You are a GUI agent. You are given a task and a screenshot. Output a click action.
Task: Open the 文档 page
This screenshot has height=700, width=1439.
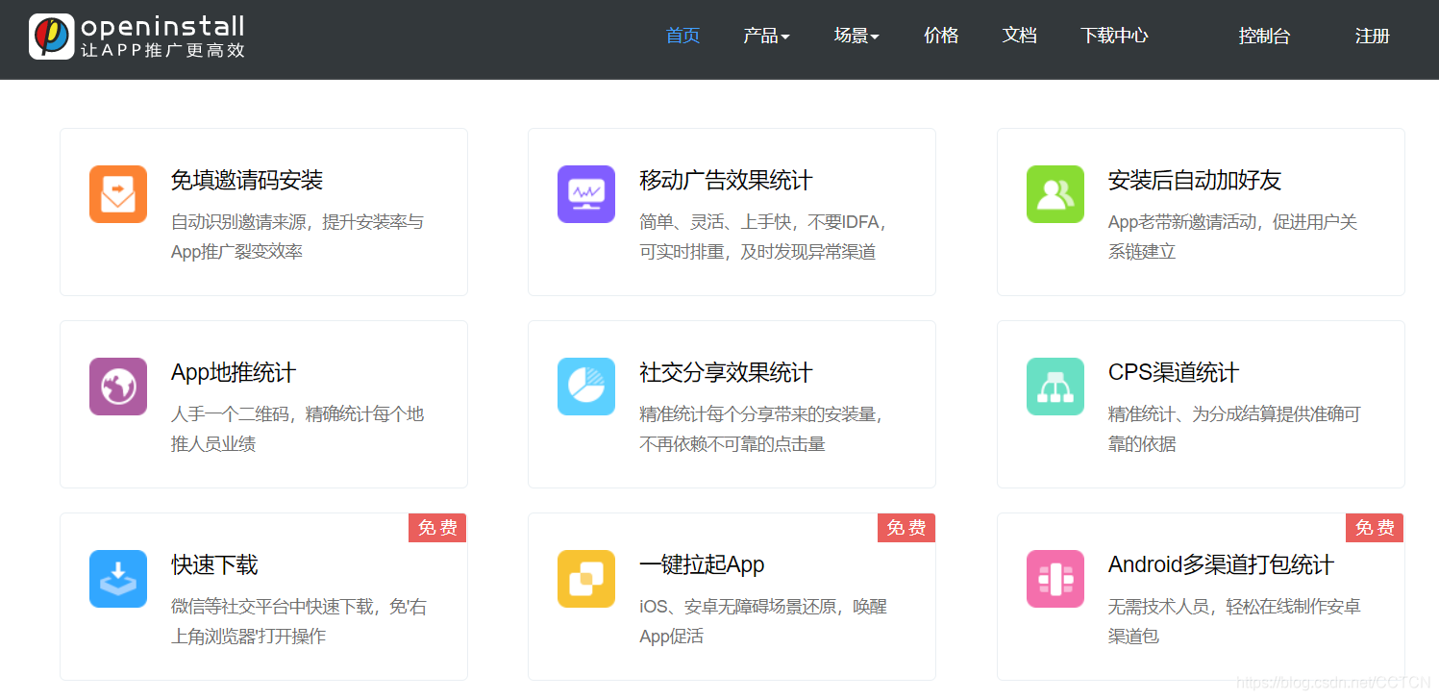1019,36
